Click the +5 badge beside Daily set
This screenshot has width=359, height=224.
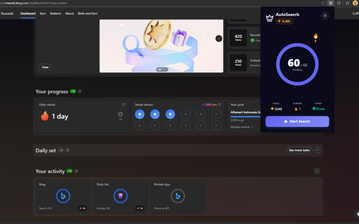click(61, 150)
